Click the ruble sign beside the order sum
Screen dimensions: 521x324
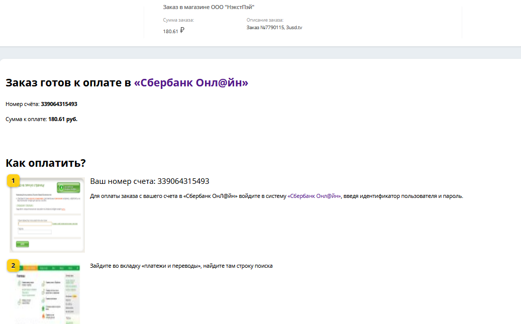(x=182, y=30)
